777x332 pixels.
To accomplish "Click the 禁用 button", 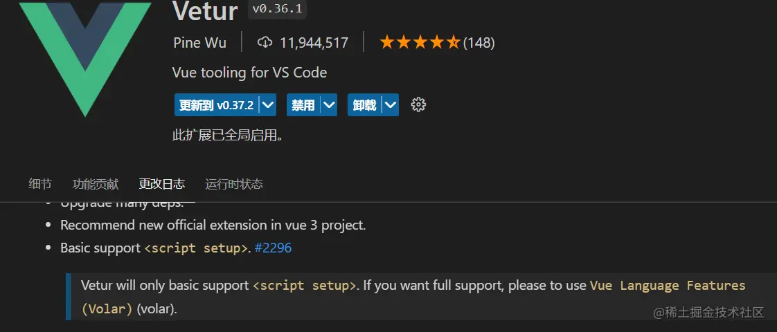I will click(303, 105).
